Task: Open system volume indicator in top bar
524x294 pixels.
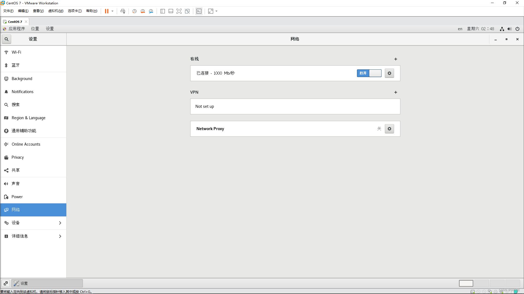Action: pos(510,29)
